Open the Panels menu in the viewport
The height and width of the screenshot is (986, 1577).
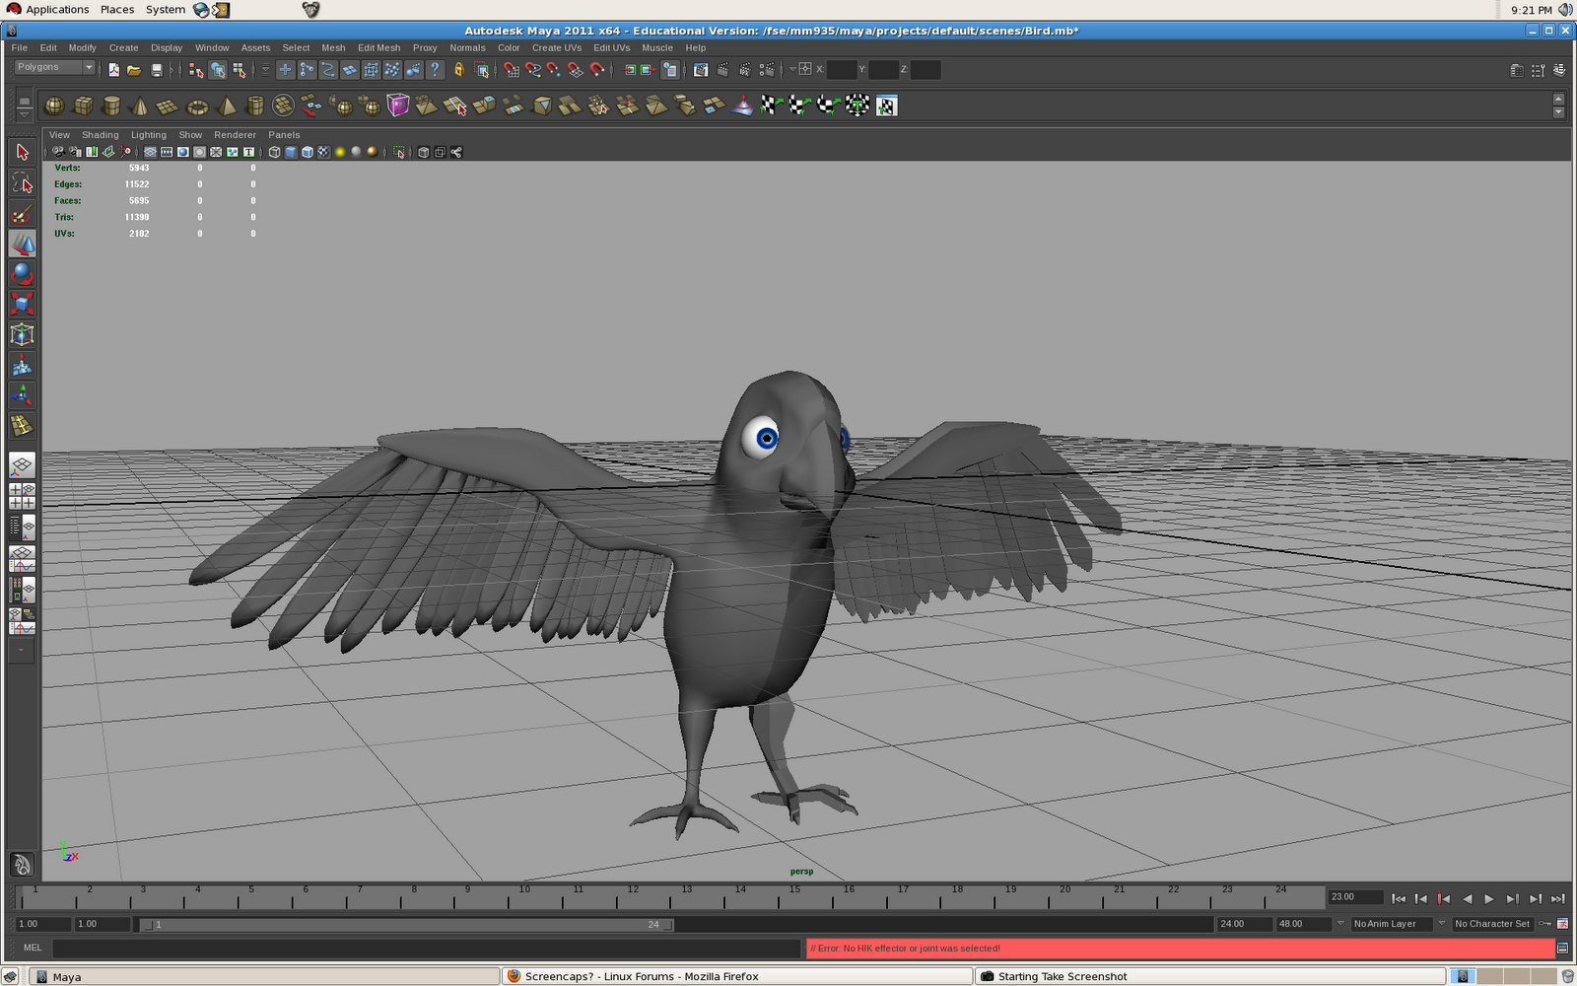tap(284, 135)
